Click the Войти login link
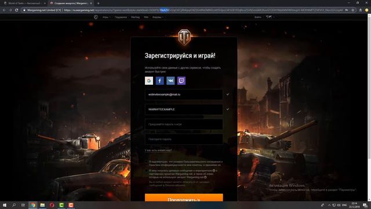The width and height of the screenshot is (371, 209). pyautogui.click(x=258, y=17)
